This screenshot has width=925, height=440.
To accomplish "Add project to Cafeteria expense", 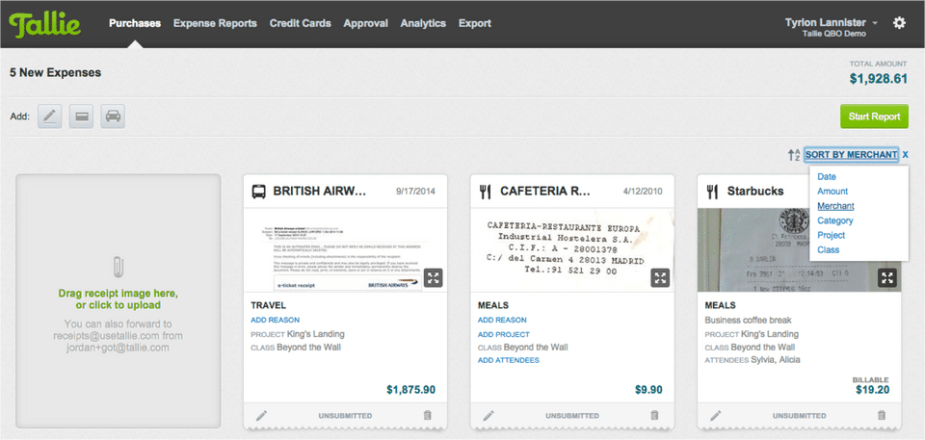I will (504, 334).
